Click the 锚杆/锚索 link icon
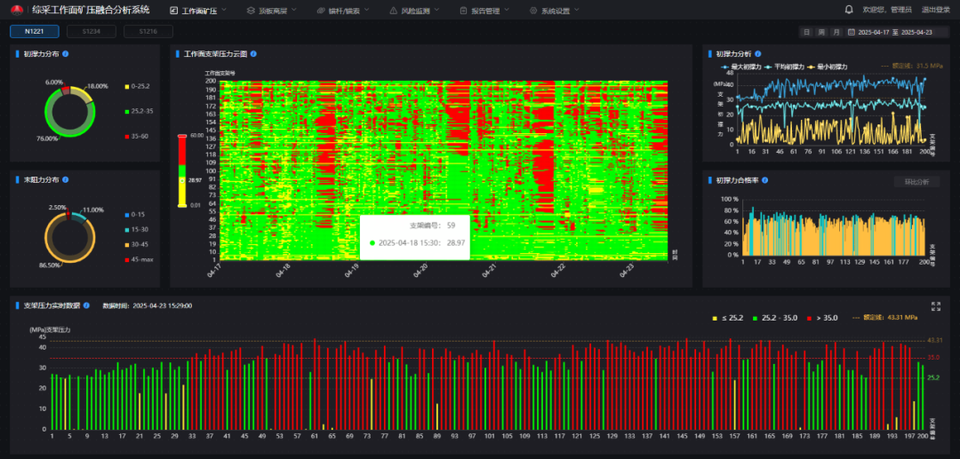The image size is (960, 459). pyautogui.click(x=320, y=11)
